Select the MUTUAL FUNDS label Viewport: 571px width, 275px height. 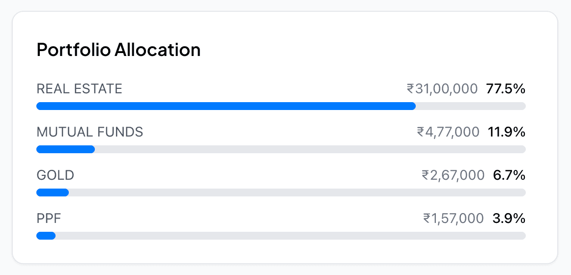tap(90, 132)
